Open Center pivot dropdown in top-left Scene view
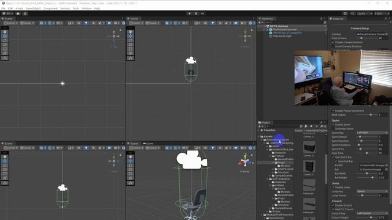 (x=10, y=23)
